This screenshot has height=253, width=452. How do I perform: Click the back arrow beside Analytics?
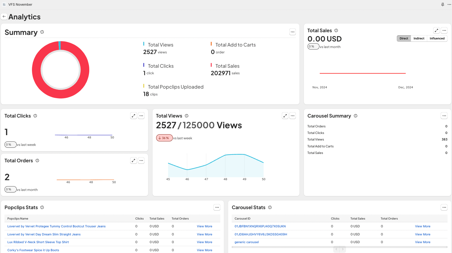tap(4, 17)
